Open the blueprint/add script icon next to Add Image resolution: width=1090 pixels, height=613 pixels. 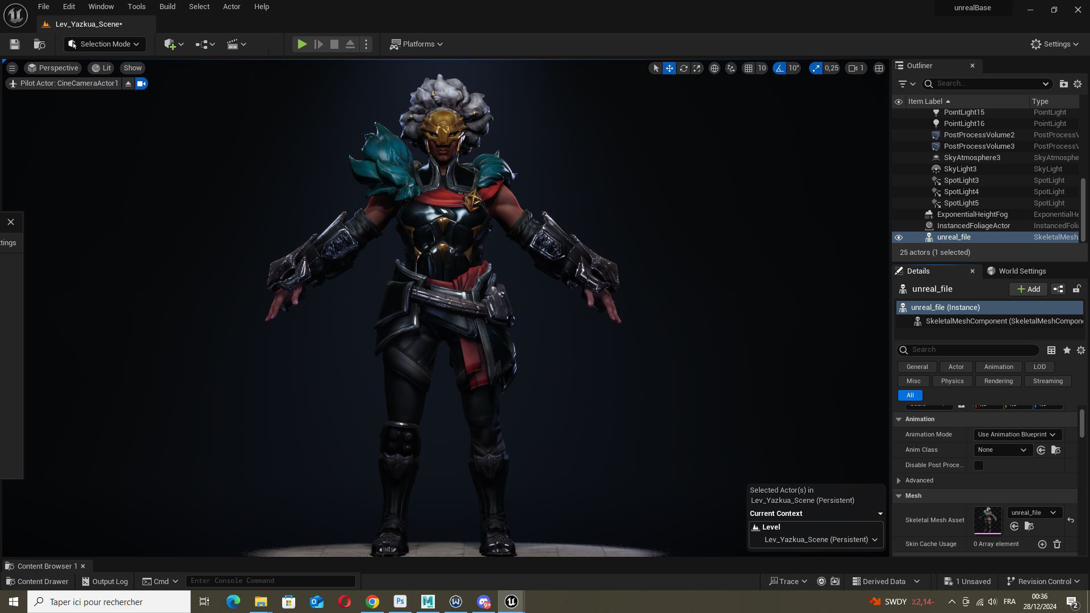(1058, 289)
